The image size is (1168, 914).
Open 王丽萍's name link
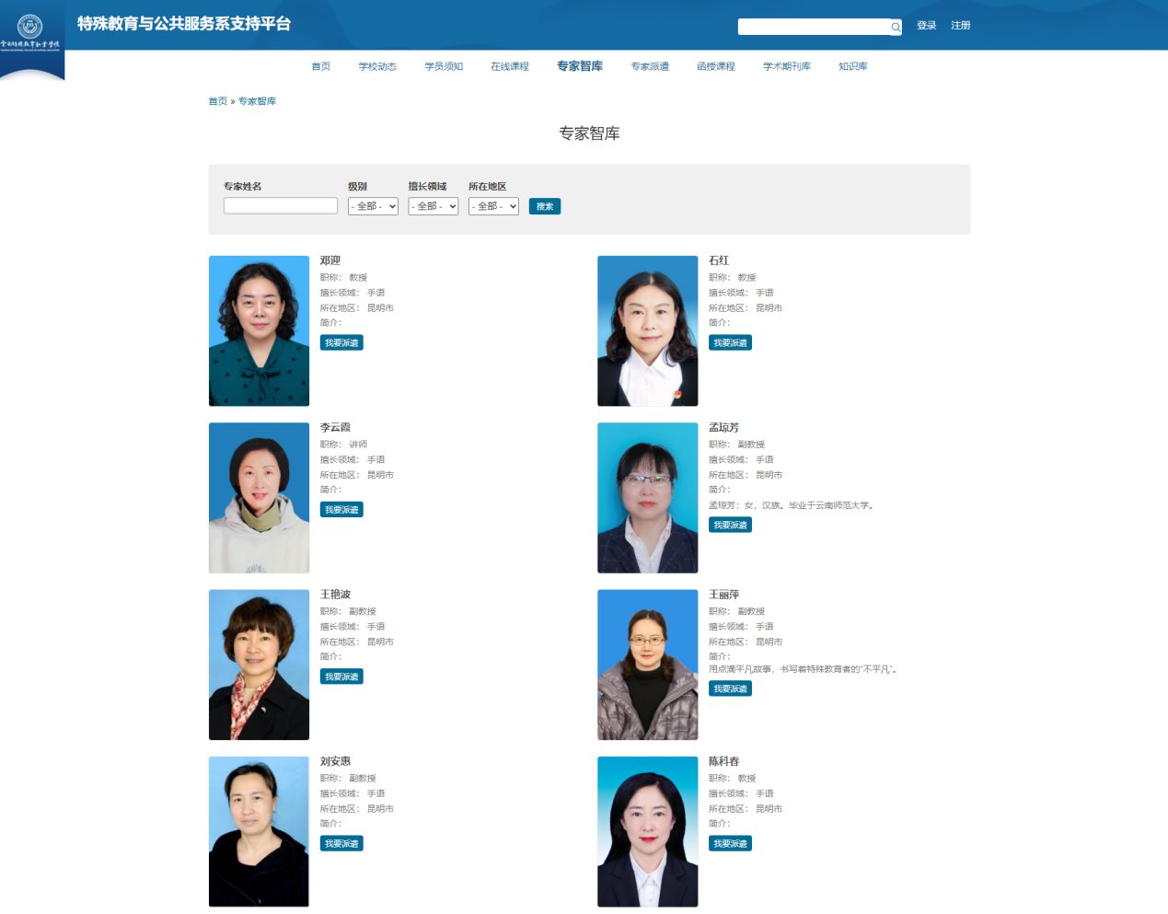pos(723,595)
